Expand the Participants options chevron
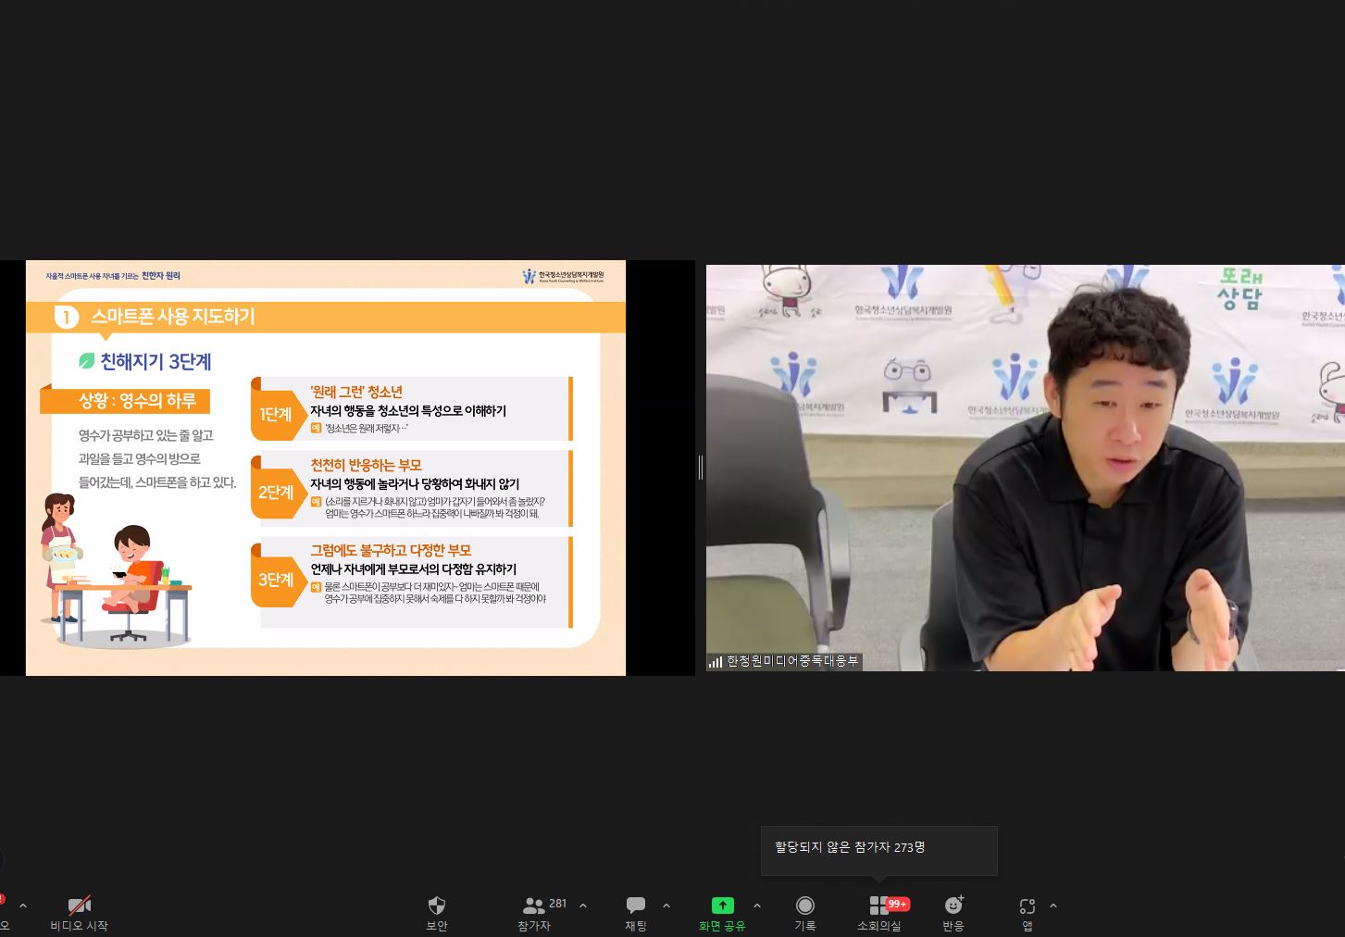 pyautogui.click(x=583, y=906)
